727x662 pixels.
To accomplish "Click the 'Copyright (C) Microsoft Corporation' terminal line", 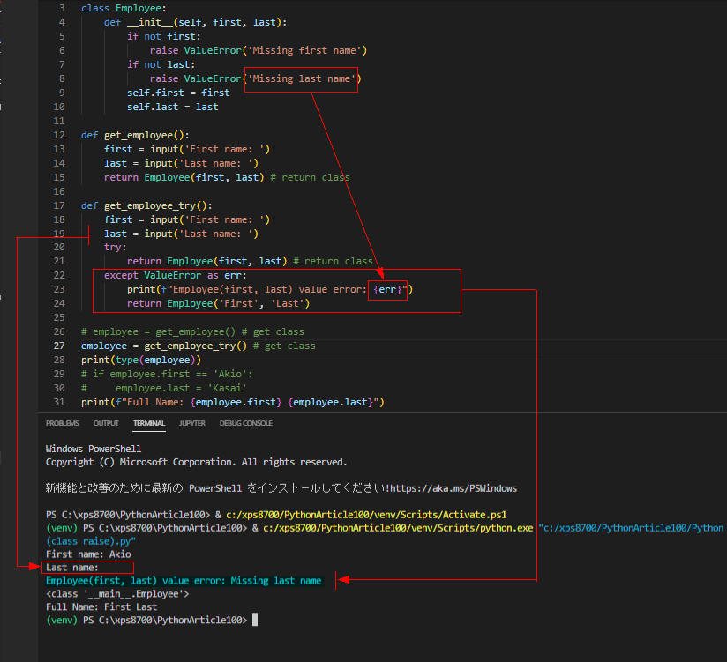I will coord(196,462).
